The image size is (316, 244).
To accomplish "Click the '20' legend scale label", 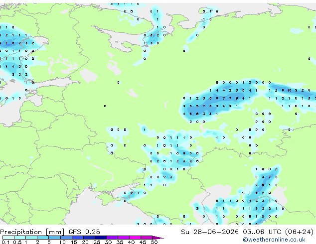I will pos(85,242).
